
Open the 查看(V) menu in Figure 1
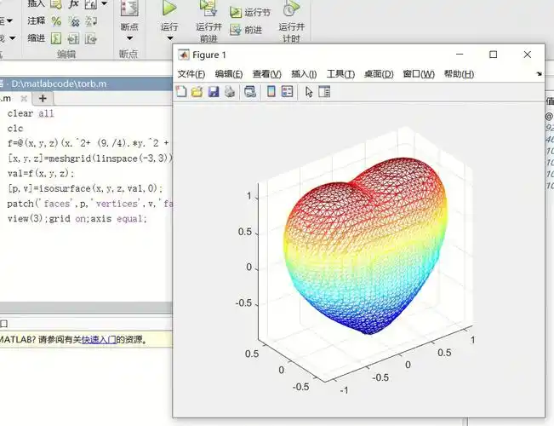pyautogui.click(x=266, y=74)
